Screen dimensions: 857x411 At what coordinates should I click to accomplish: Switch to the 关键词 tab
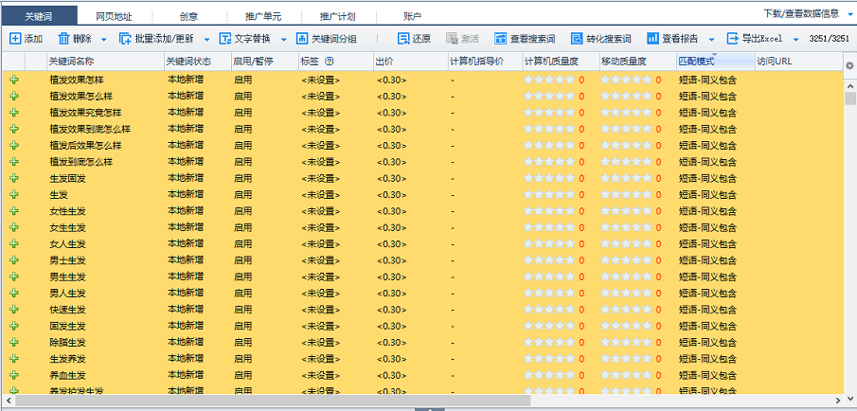[39, 16]
